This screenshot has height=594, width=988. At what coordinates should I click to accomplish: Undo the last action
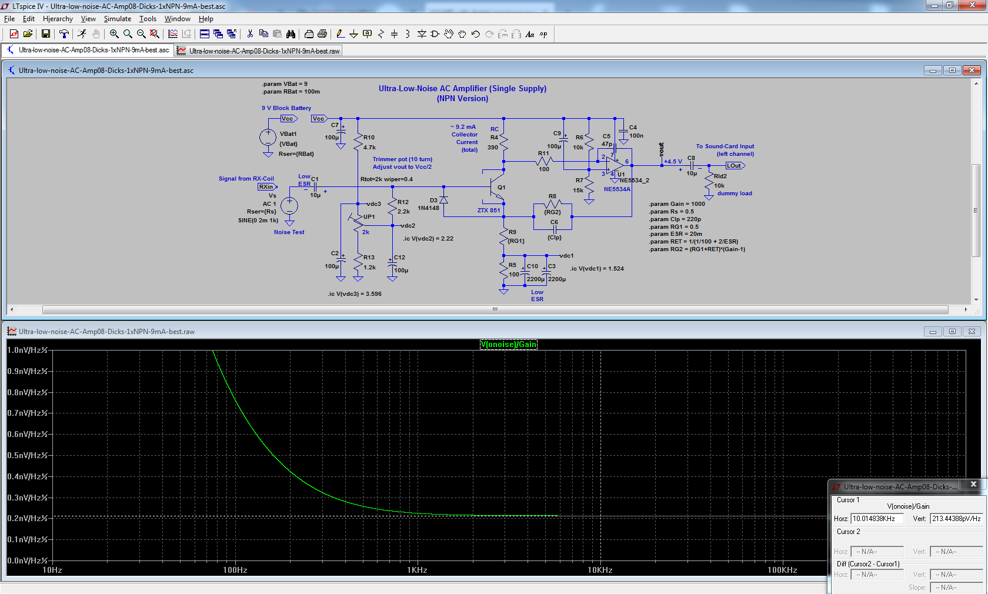pos(476,34)
